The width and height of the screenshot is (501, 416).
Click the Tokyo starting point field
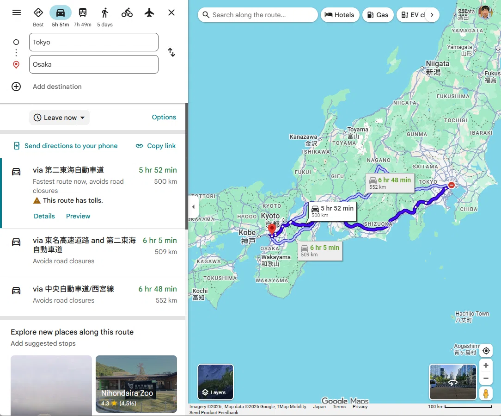94,42
